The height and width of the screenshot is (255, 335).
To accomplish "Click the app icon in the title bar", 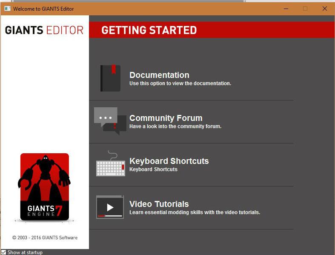I will coord(7,9).
